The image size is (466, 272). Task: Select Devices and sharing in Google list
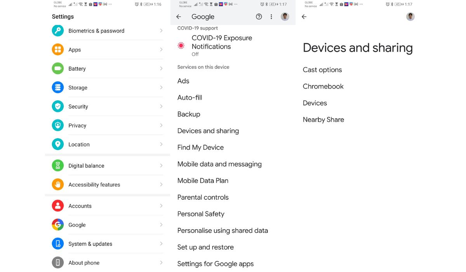pyautogui.click(x=208, y=131)
